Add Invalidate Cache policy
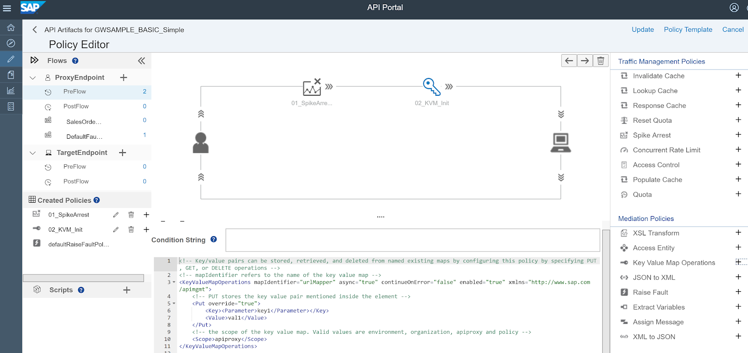748x353 pixels. [x=738, y=76]
